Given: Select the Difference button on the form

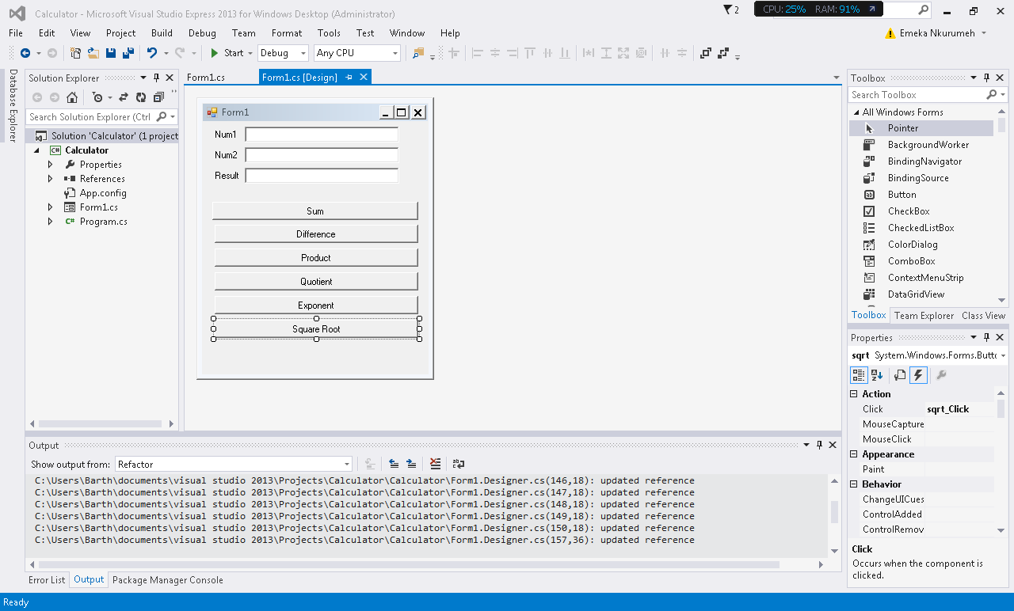Looking at the screenshot, I should pyautogui.click(x=316, y=234).
